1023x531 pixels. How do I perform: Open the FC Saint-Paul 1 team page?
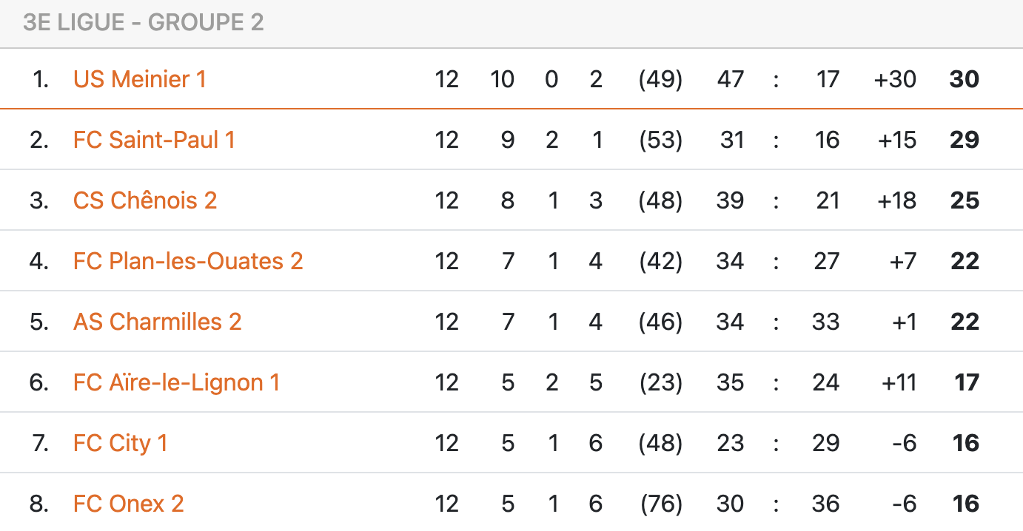(154, 140)
